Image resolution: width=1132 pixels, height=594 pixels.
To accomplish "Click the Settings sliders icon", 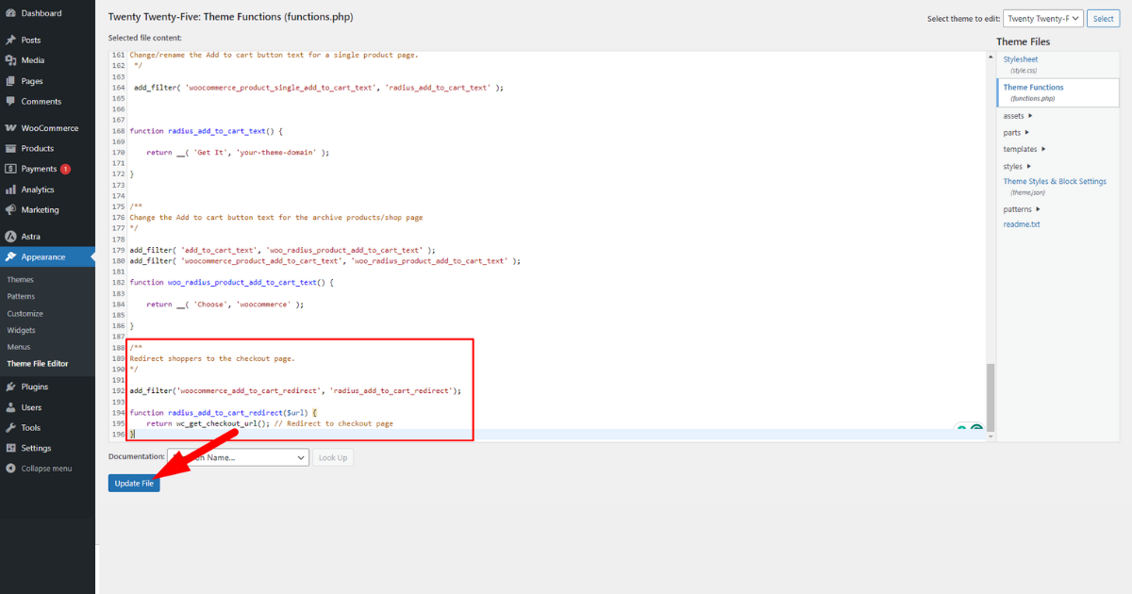I will 10,448.
